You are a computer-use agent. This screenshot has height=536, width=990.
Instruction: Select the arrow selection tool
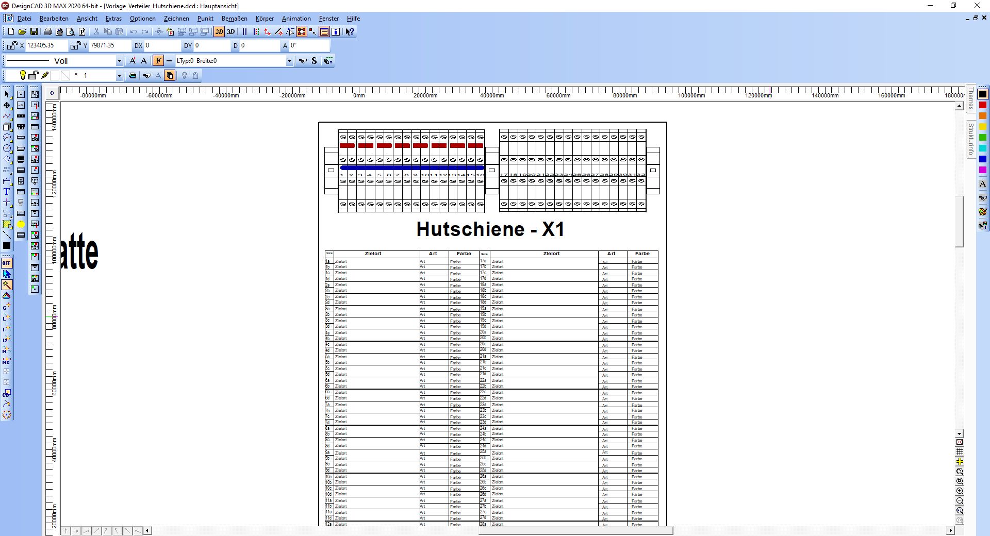[7, 94]
